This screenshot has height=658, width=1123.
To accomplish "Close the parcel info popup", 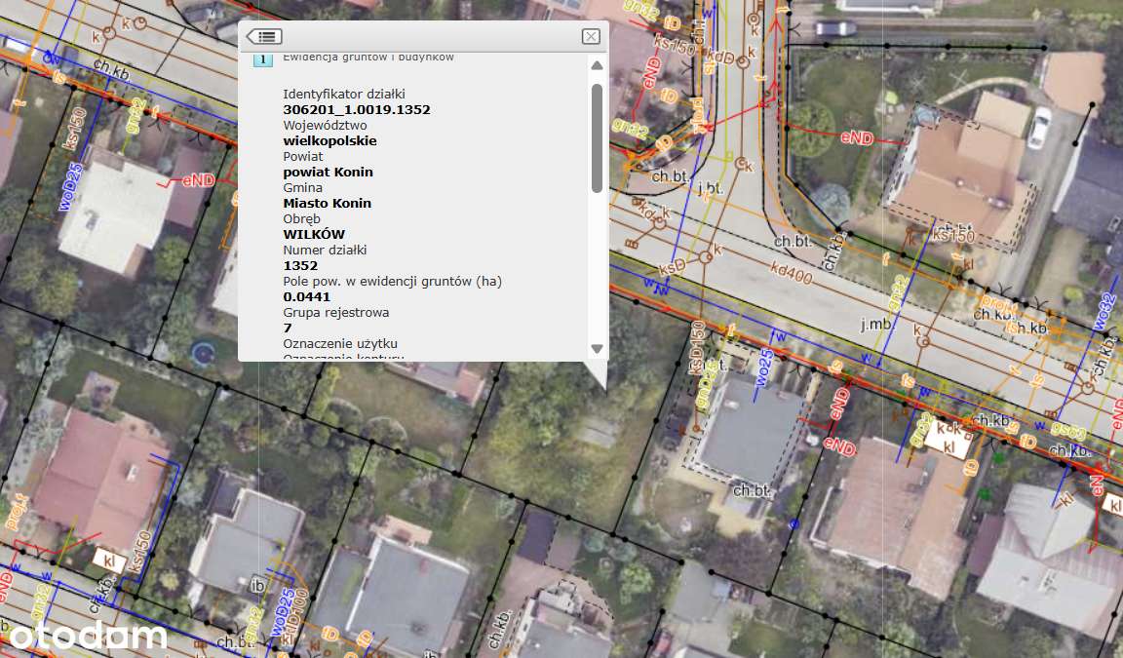I will point(590,36).
